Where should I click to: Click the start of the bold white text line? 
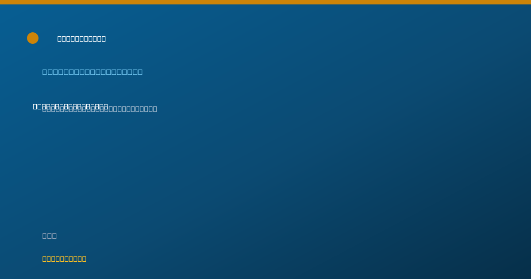point(35,106)
